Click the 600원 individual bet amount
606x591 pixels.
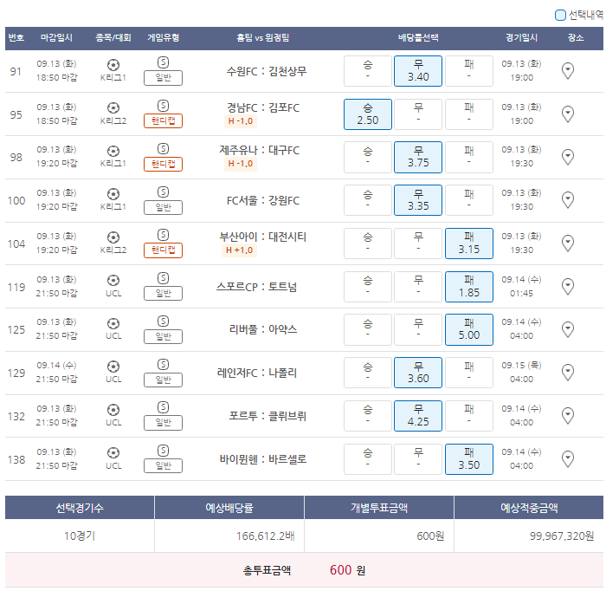430,536
